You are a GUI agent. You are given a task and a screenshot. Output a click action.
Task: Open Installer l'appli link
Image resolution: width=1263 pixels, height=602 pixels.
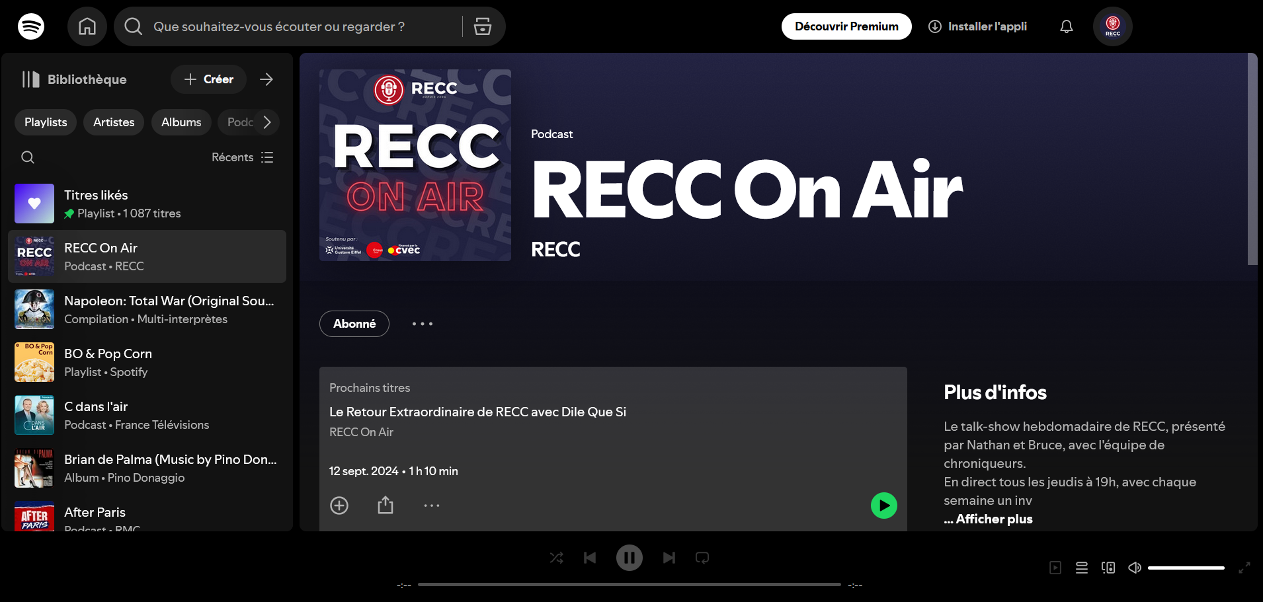pyautogui.click(x=977, y=26)
